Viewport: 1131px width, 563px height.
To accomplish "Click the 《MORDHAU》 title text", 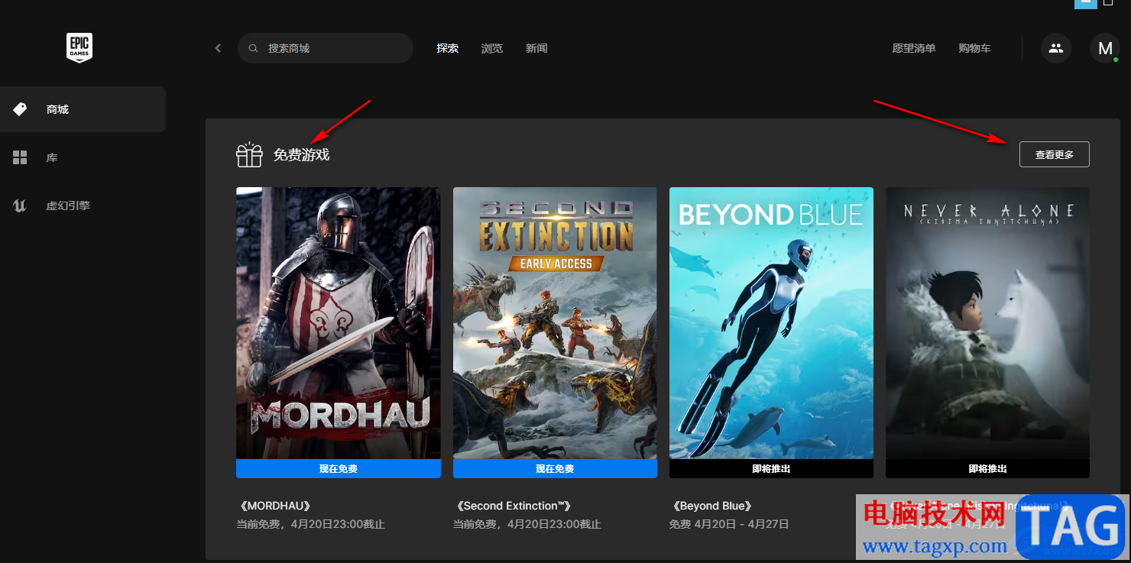I will click(275, 506).
